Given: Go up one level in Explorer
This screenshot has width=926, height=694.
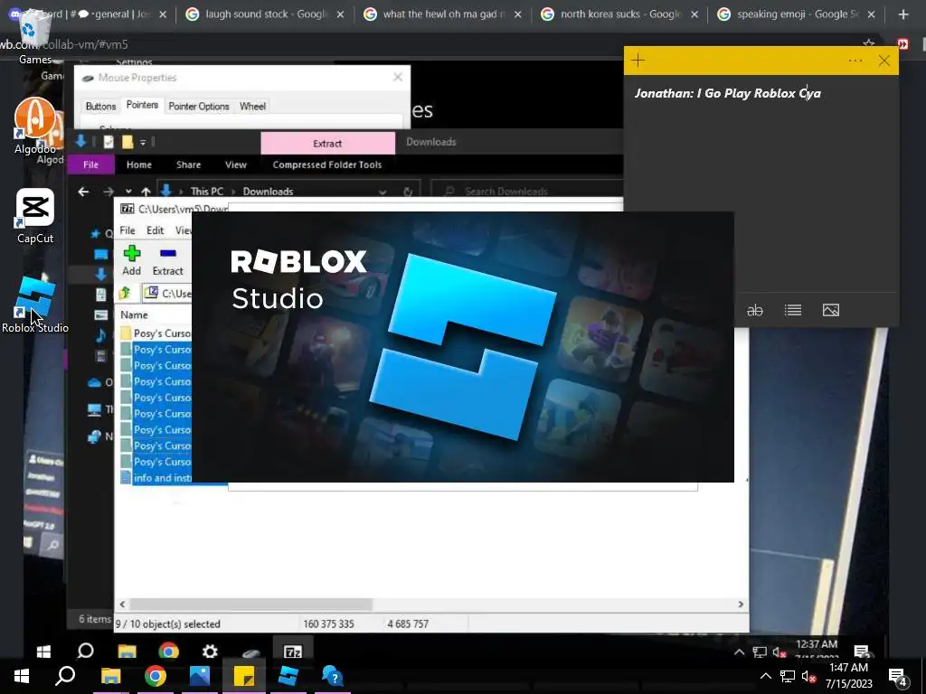Looking at the screenshot, I should point(146,192).
